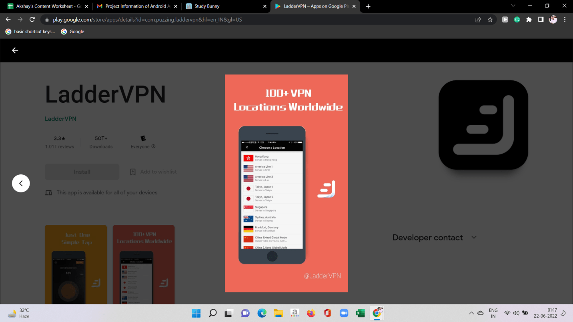The image size is (573, 322).
Task: Reload the page in Chrome
Action: (x=32, y=20)
